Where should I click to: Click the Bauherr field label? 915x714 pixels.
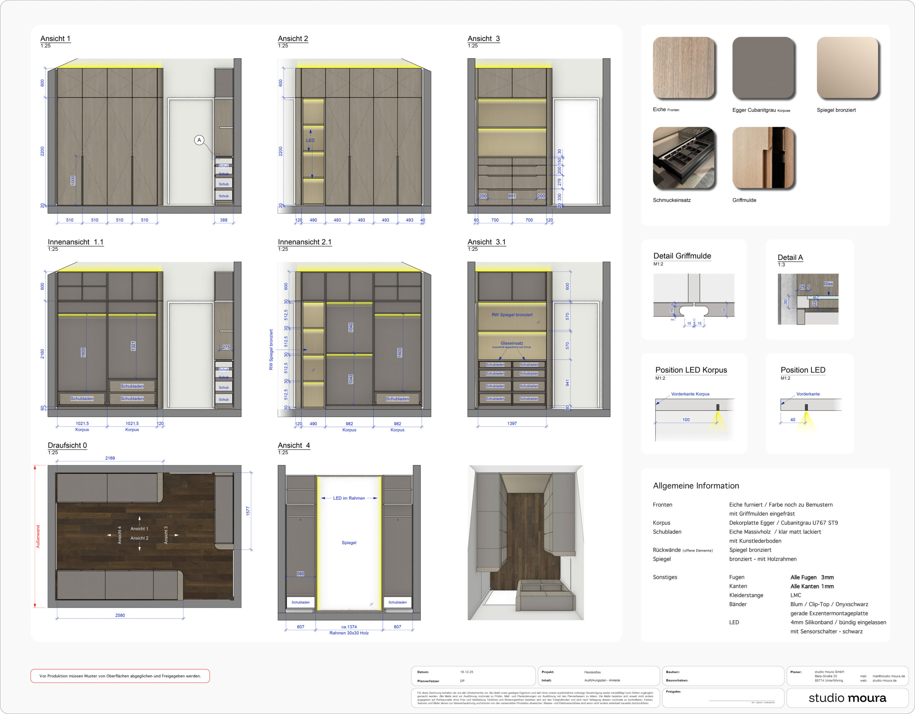(673, 672)
